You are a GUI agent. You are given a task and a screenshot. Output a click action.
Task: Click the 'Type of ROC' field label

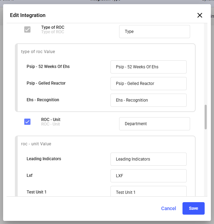pyautogui.click(x=53, y=27)
